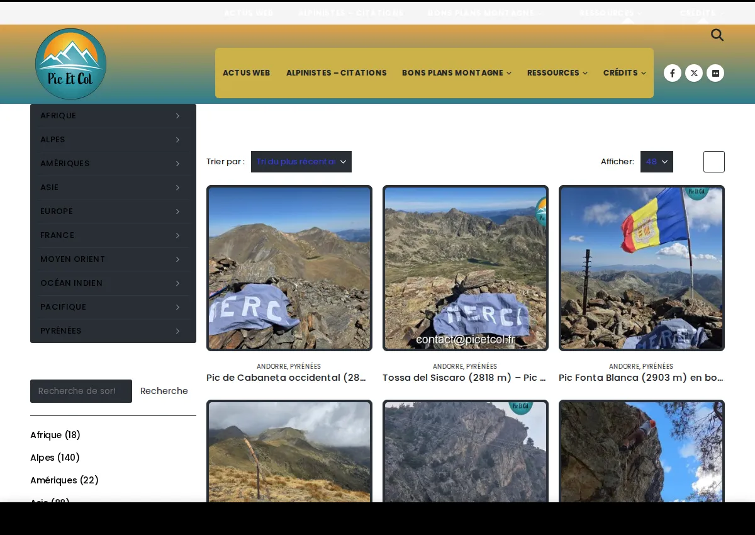Open the Amériques (22) category link

64,480
